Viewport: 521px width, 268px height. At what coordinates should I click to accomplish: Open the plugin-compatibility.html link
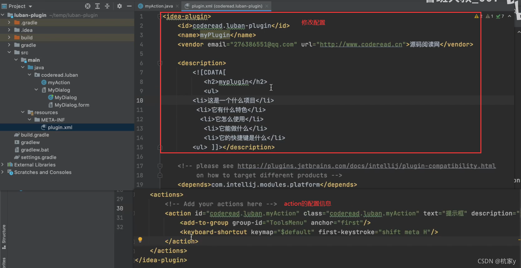tap(366, 166)
